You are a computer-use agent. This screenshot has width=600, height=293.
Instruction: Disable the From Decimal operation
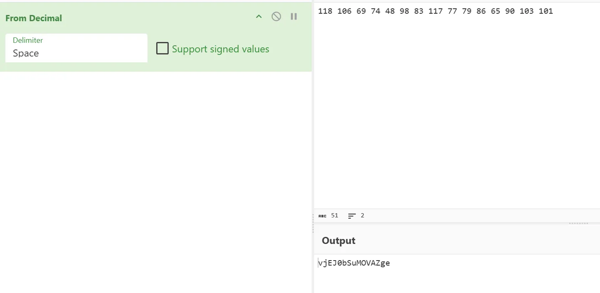pos(276,17)
